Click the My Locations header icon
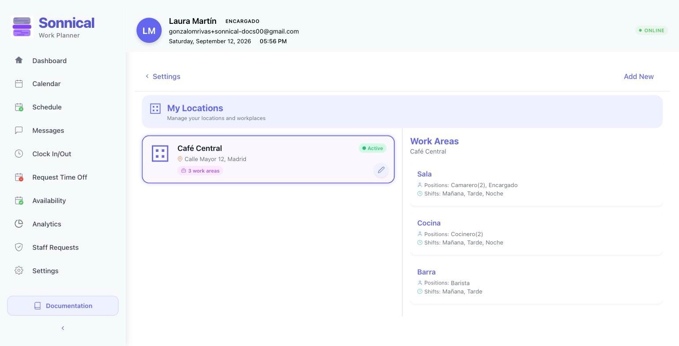 coord(155,109)
